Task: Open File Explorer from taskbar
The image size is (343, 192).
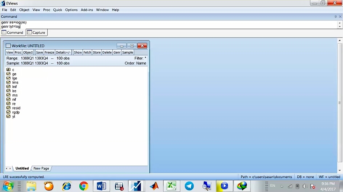Action: tap(31, 186)
